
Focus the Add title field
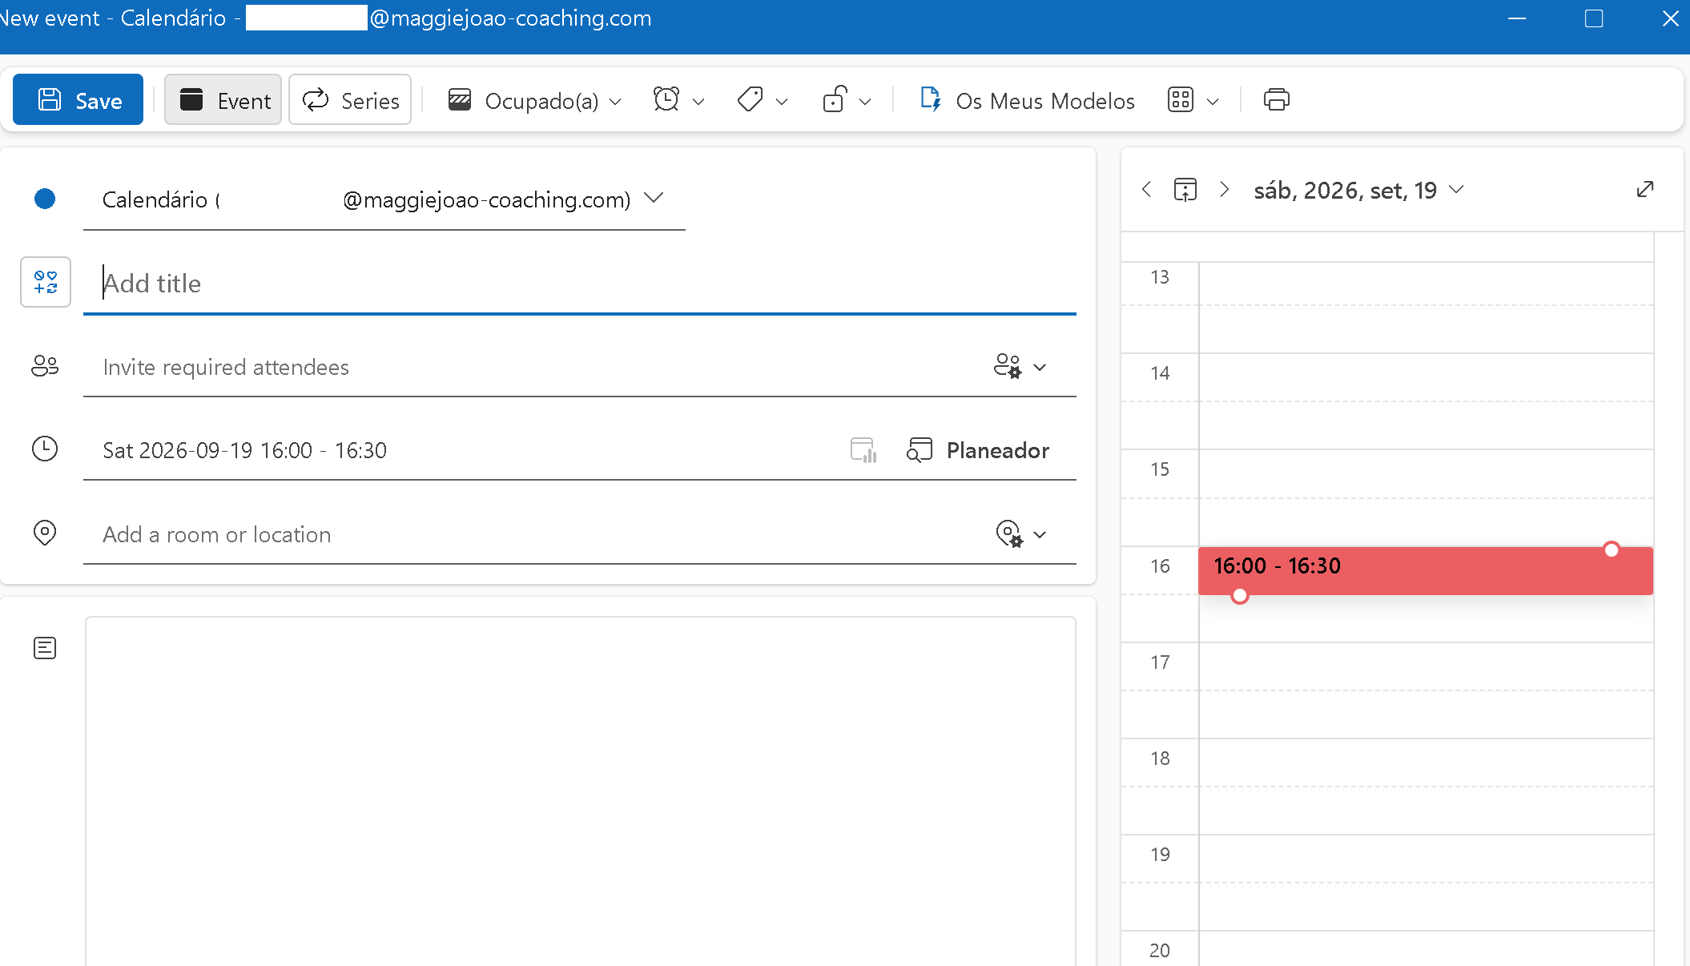(x=580, y=284)
